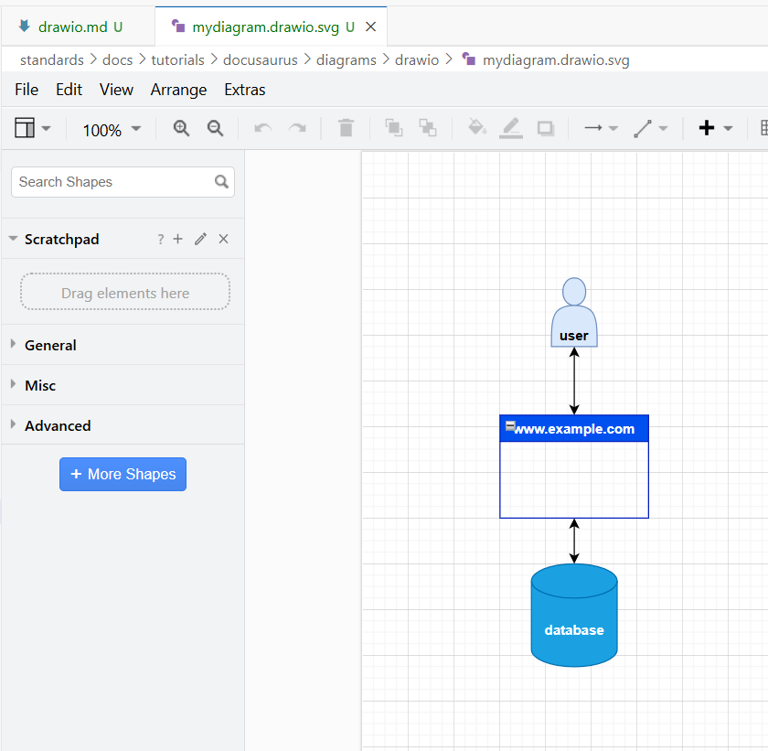Image resolution: width=768 pixels, height=751 pixels.
Task: Click the Undo arrow in toolbar
Action: pyautogui.click(x=263, y=128)
